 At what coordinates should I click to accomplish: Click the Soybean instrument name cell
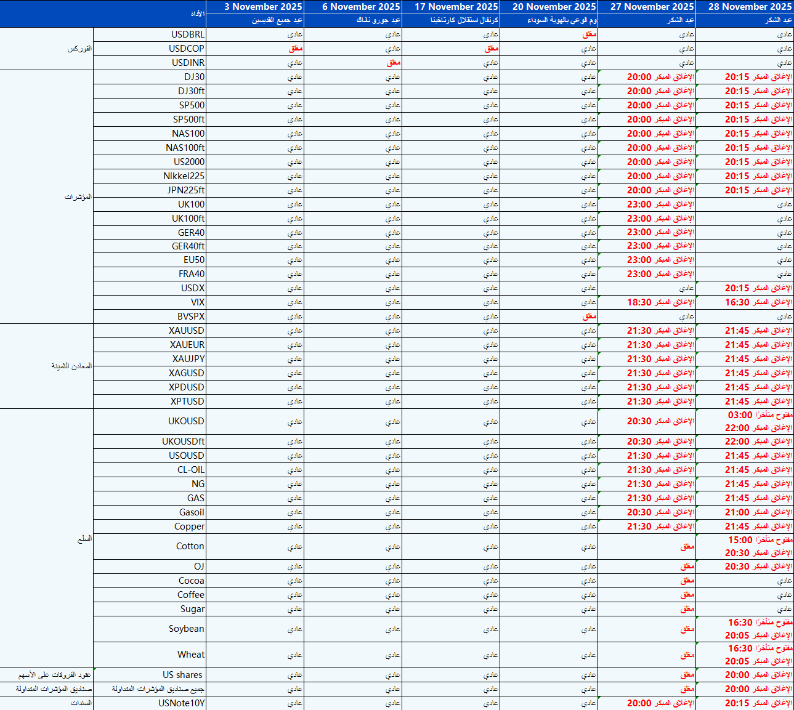186,629
